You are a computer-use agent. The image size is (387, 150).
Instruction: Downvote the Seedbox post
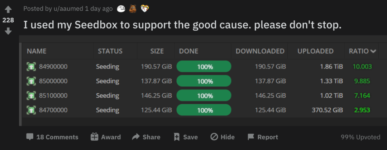click(8, 31)
